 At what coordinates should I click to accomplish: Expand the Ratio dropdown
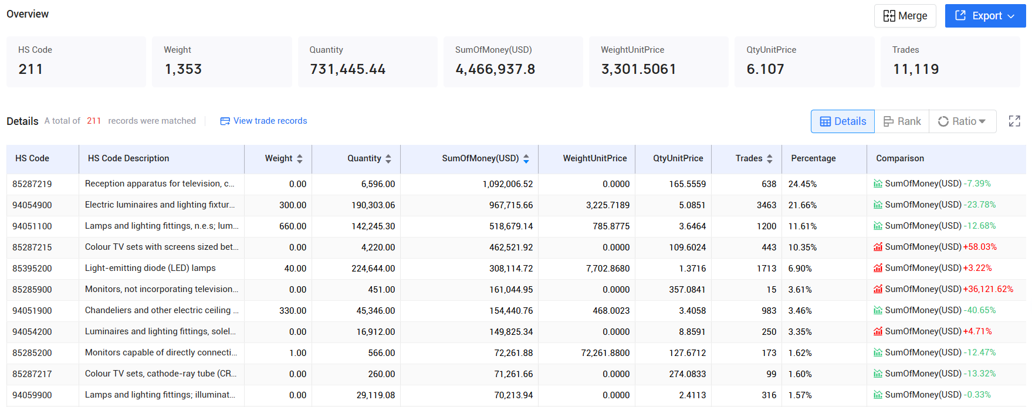[x=963, y=121]
